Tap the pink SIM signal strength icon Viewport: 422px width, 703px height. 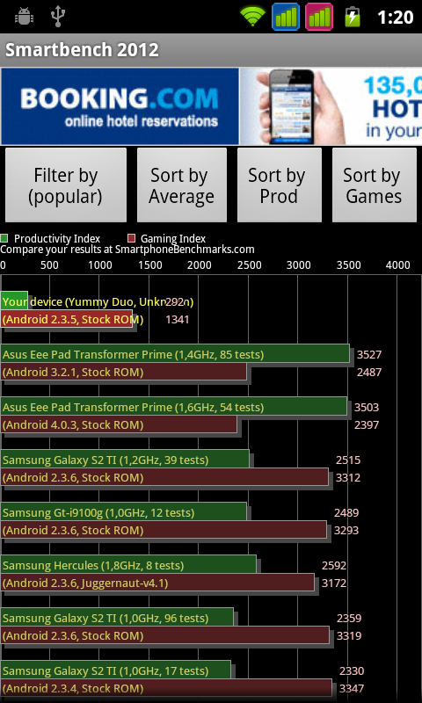319,17
